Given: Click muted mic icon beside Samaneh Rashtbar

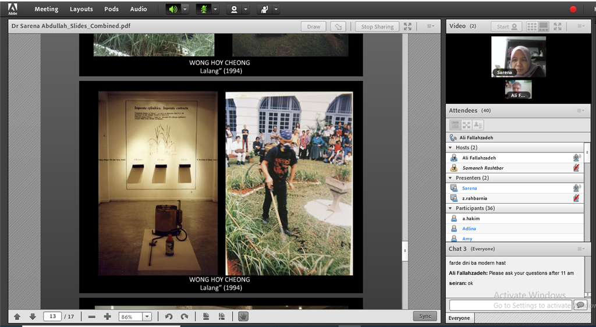Looking at the screenshot, I should pyautogui.click(x=577, y=168).
